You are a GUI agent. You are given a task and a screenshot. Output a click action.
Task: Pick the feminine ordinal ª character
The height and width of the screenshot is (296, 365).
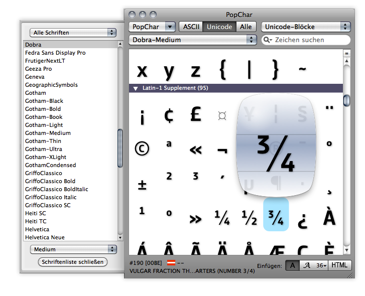point(169,143)
